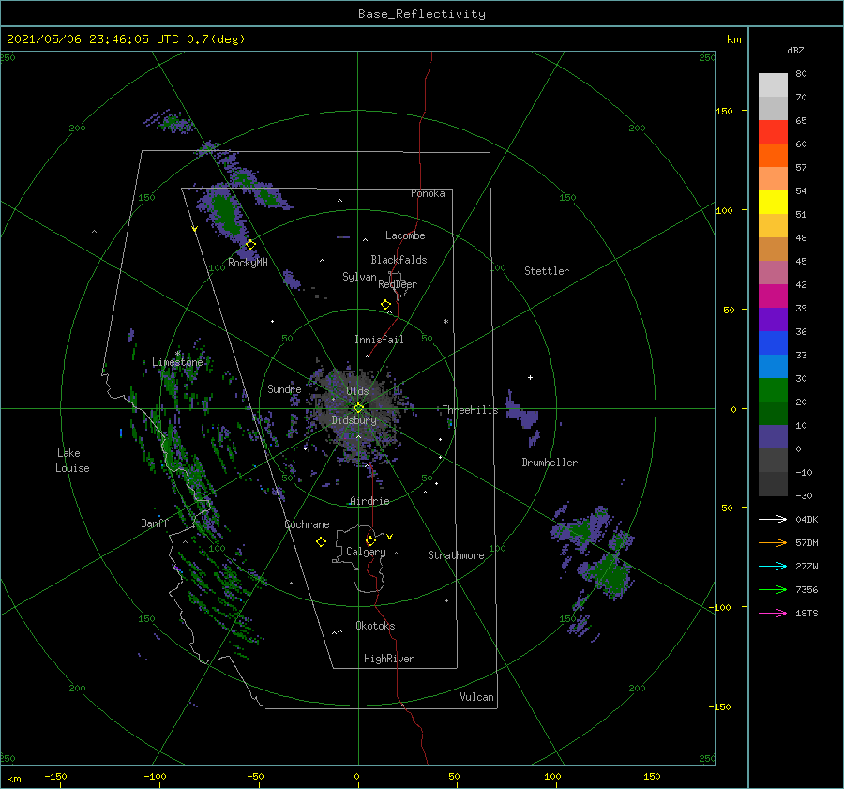Click the green 7356 arrow in legend

coord(773,590)
